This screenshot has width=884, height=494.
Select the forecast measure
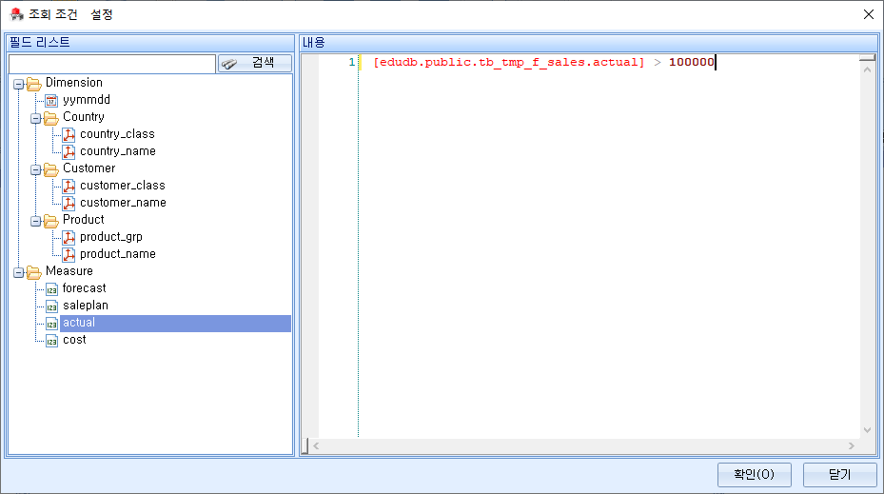coord(84,288)
